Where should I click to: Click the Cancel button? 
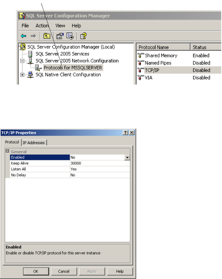(x=64, y=271)
